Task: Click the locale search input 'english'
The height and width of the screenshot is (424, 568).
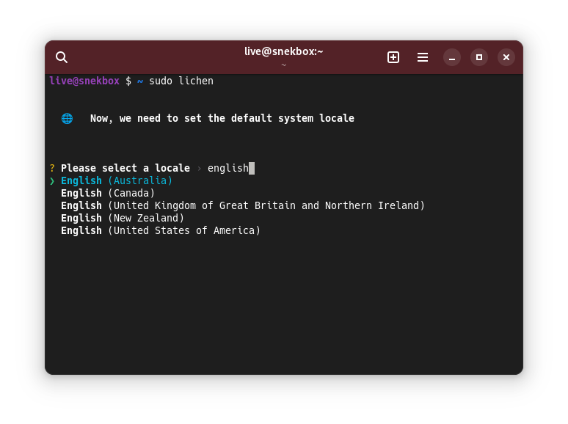Action: pyautogui.click(x=230, y=169)
